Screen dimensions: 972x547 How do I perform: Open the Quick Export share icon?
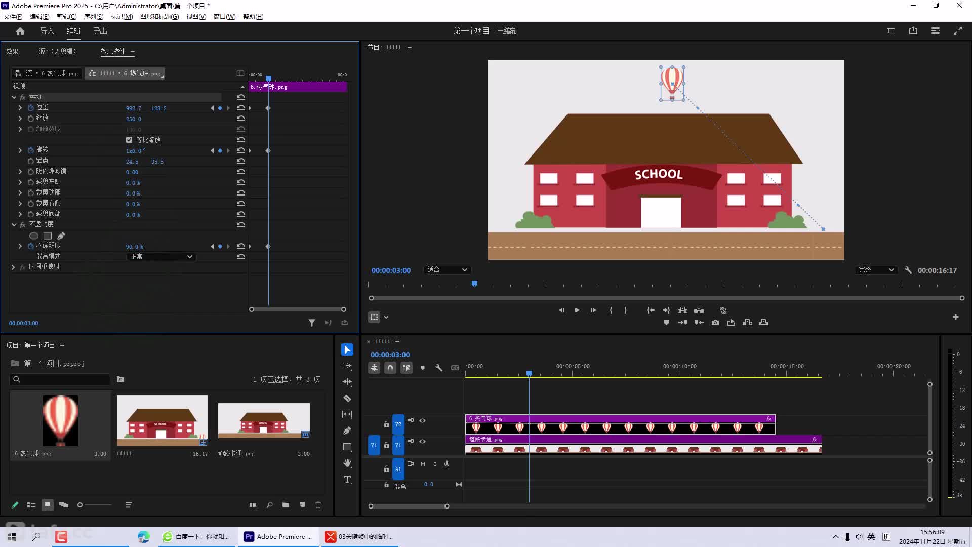(x=913, y=31)
